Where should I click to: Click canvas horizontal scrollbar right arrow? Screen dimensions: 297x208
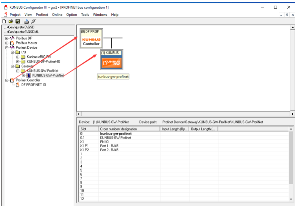pos(293,114)
